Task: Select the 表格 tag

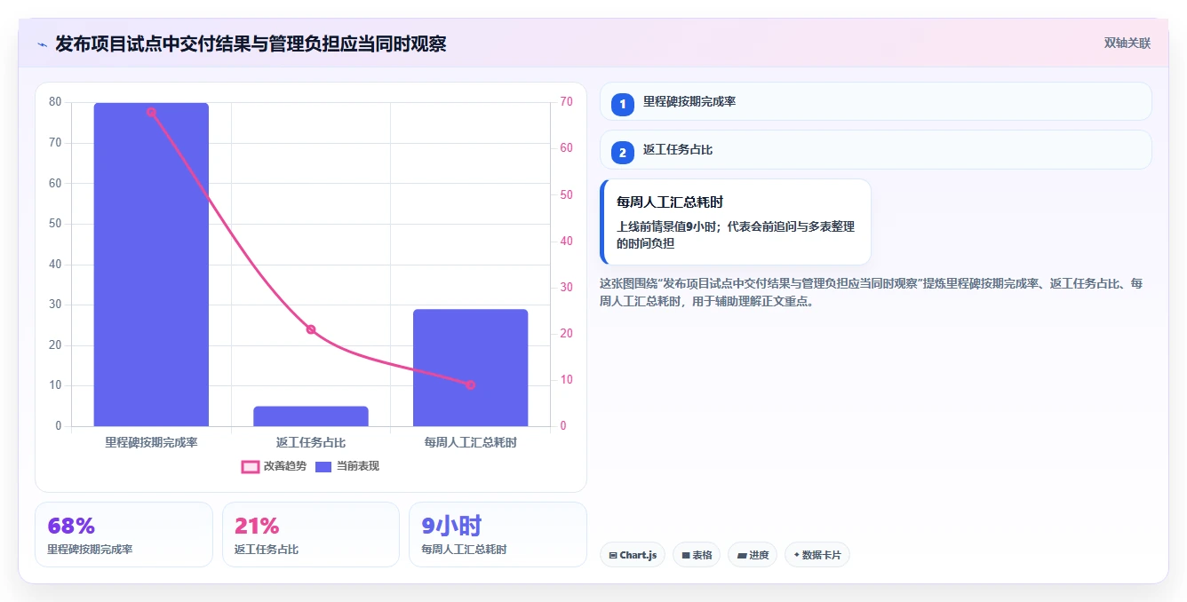Action: point(697,555)
